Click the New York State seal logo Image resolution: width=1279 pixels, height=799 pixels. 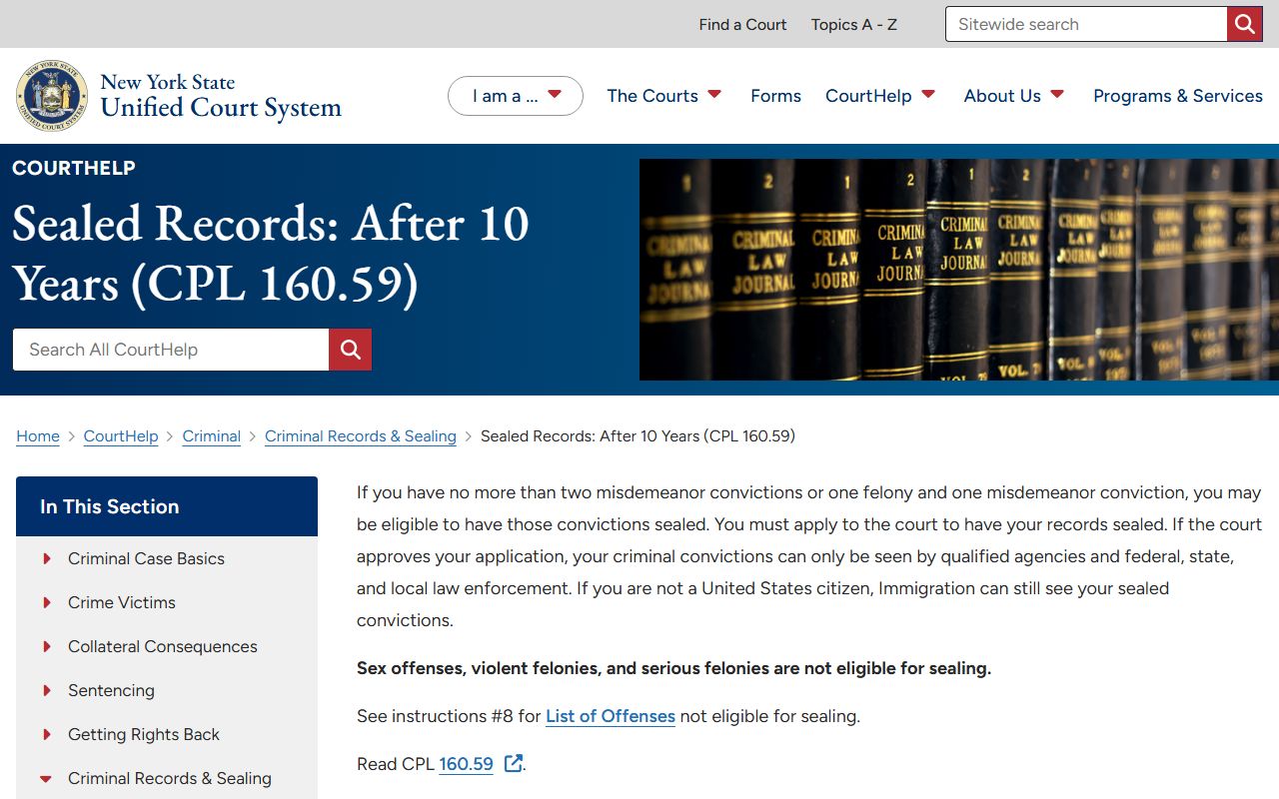point(52,96)
